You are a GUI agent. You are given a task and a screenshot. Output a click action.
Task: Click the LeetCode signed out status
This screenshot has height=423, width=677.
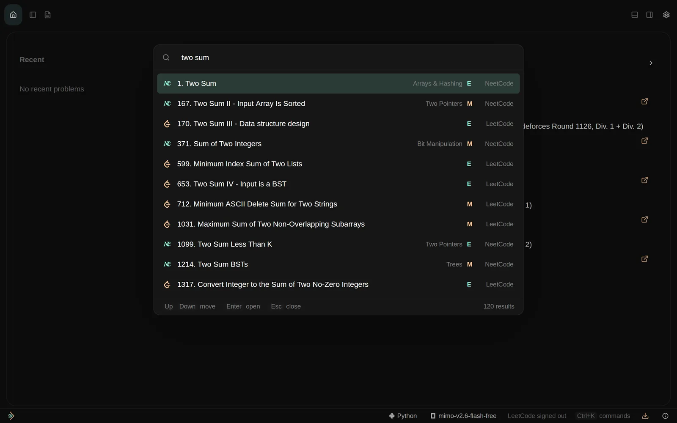coord(537,416)
